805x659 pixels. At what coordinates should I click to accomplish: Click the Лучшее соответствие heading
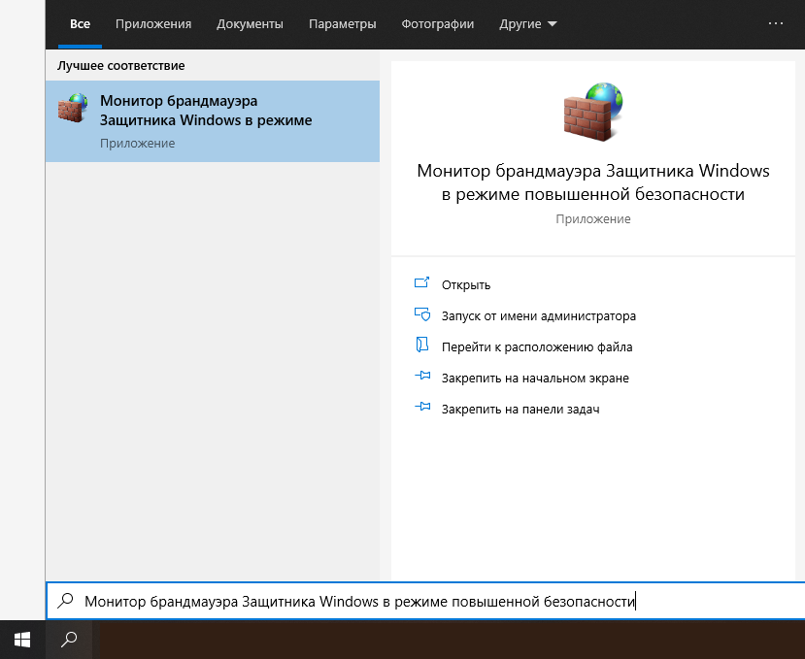coord(120,66)
